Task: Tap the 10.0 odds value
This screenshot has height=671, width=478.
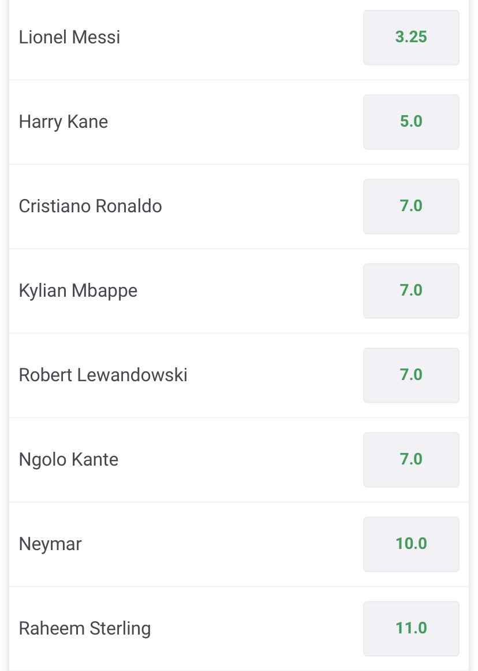Action: pos(411,544)
